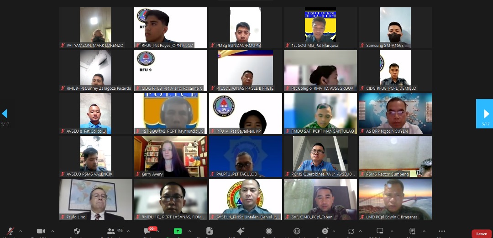Expand the caret beside Whiteboards icon
This screenshot has height=238, width=493.
[x=392, y=231]
